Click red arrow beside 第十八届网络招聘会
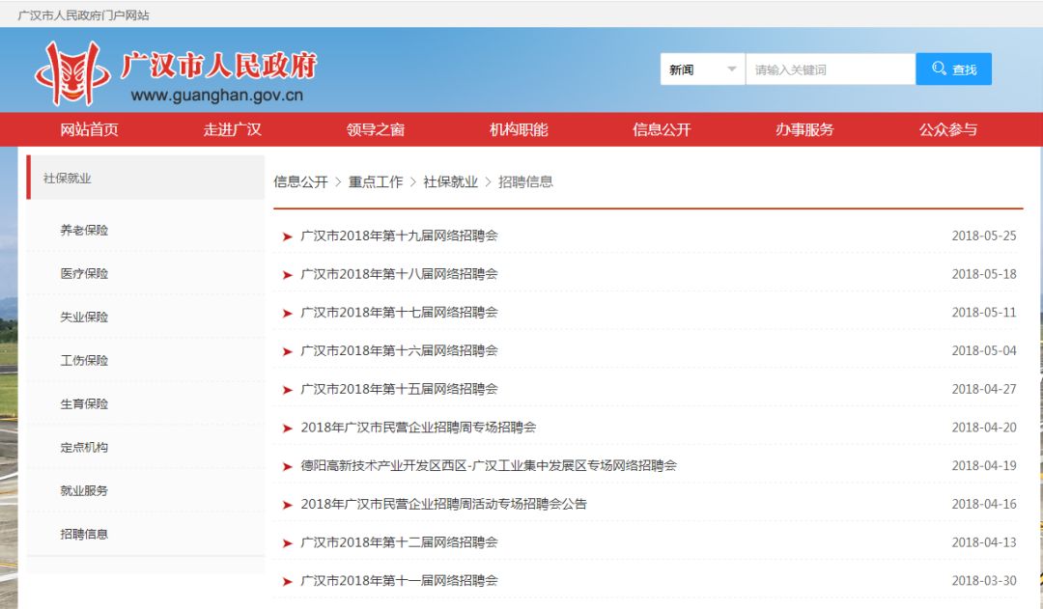This screenshot has width=1043, height=609. point(287,275)
